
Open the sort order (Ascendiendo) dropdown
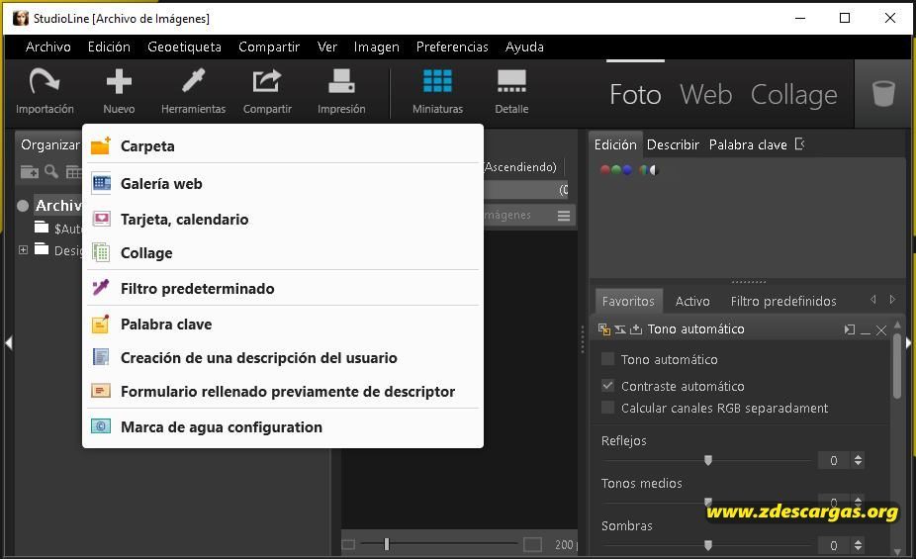point(520,167)
